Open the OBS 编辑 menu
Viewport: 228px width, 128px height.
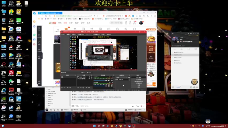tap(68, 34)
